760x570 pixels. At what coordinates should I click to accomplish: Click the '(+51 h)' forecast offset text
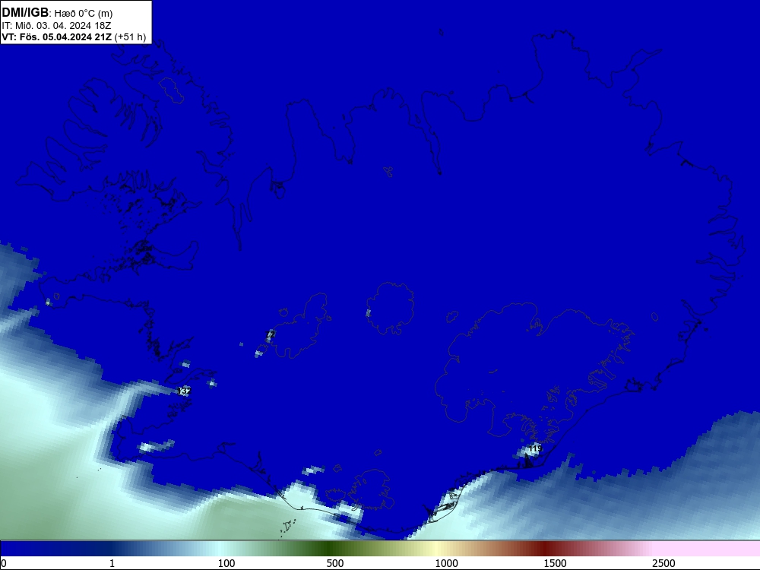click(x=131, y=37)
